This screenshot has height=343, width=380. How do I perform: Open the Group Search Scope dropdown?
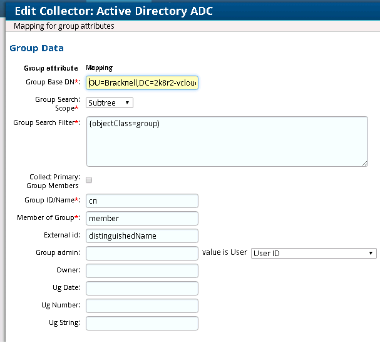tap(110, 102)
